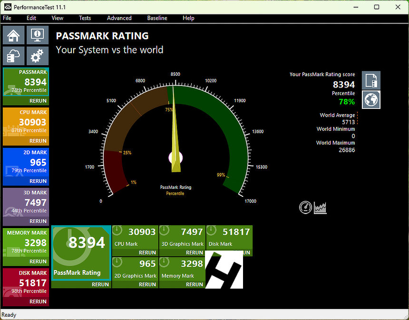This screenshot has width=409, height=320.
Task: Open the settings gears icon
Action: (x=37, y=56)
